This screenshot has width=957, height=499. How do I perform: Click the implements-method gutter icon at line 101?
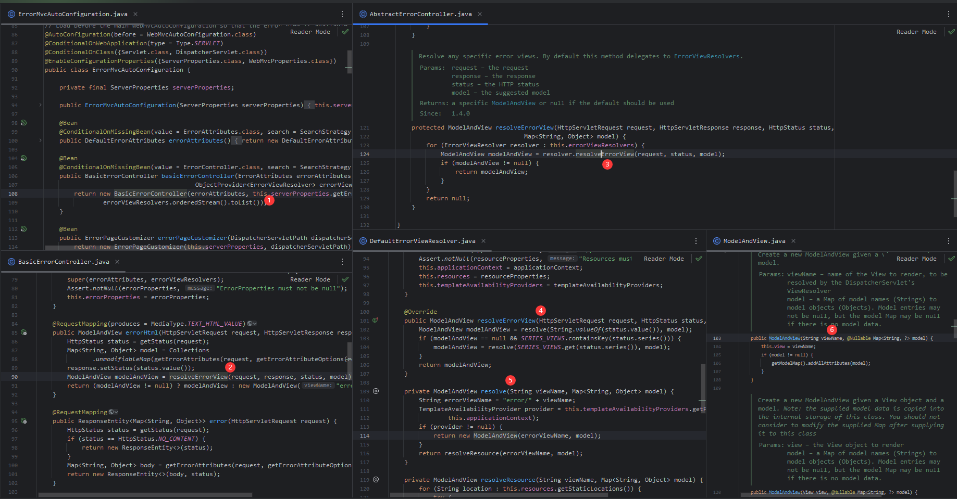coord(375,321)
